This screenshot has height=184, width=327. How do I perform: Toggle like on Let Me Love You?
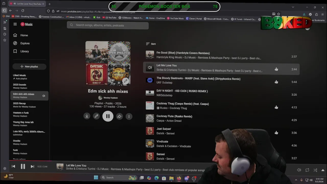click(x=276, y=69)
